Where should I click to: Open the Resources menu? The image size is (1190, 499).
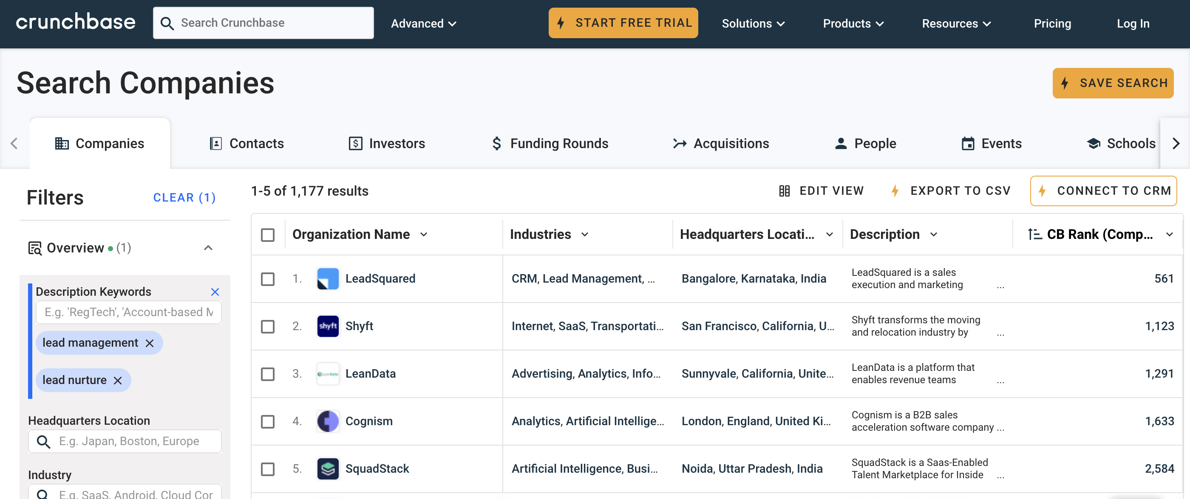click(956, 23)
